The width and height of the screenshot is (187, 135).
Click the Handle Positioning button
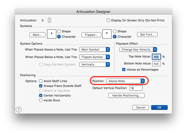click(x=126, y=95)
